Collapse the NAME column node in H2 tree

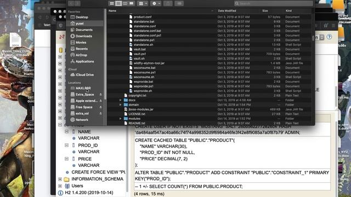[x=66, y=131]
